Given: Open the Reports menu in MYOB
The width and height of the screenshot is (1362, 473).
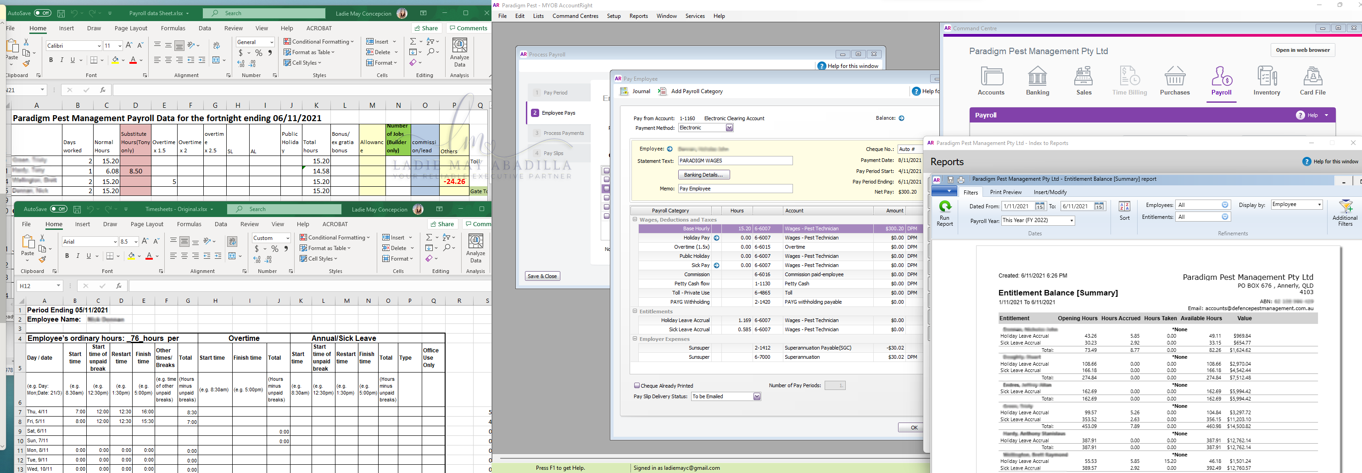Looking at the screenshot, I should (638, 16).
